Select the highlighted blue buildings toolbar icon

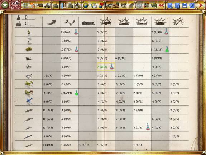(63, 5)
